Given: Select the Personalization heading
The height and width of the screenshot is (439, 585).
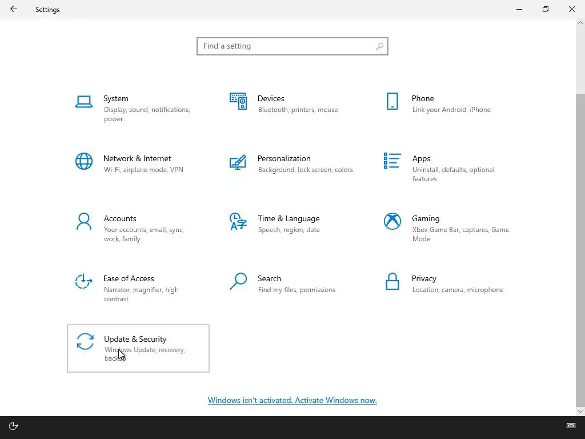Looking at the screenshot, I should [x=284, y=159].
